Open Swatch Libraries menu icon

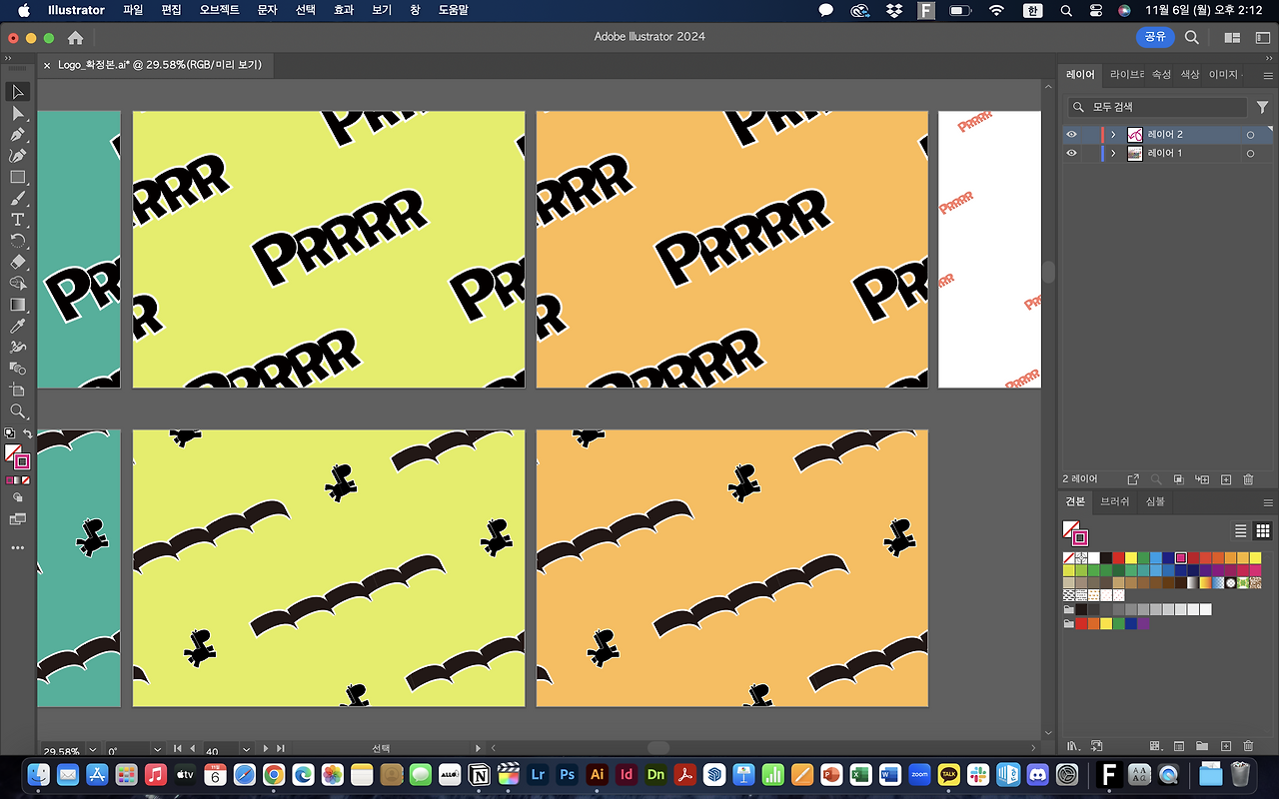(1074, 746)
